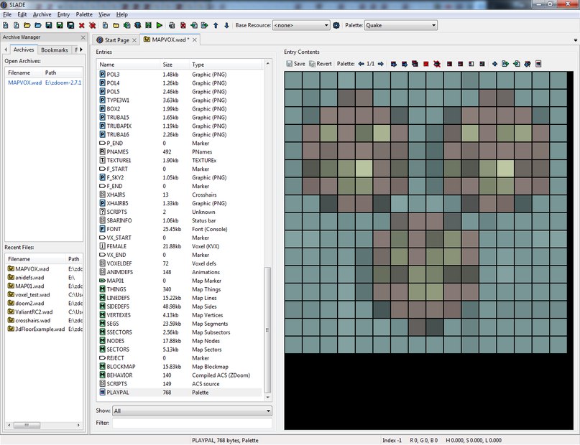This screenshot has width=580, height=445.
Task: Click the Revert button
Action: click(x=320, y=64)
